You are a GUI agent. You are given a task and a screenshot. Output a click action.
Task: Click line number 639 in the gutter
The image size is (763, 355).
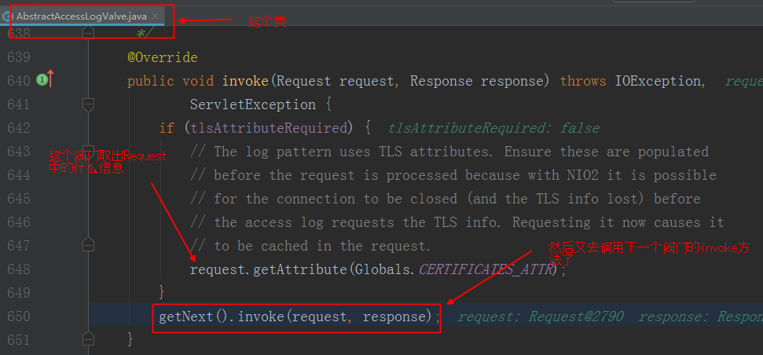coord(19,57)
